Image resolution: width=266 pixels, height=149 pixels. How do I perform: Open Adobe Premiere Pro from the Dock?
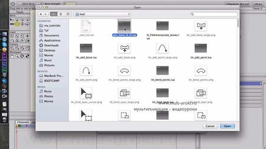(5, 55)
